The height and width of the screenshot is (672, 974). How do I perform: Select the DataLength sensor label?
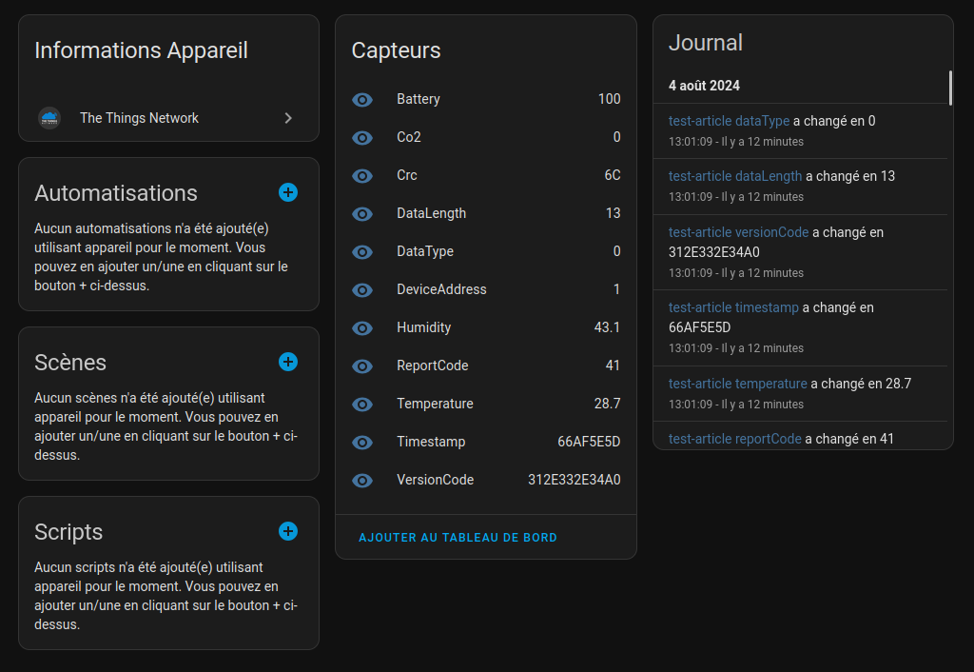(431, 213)
